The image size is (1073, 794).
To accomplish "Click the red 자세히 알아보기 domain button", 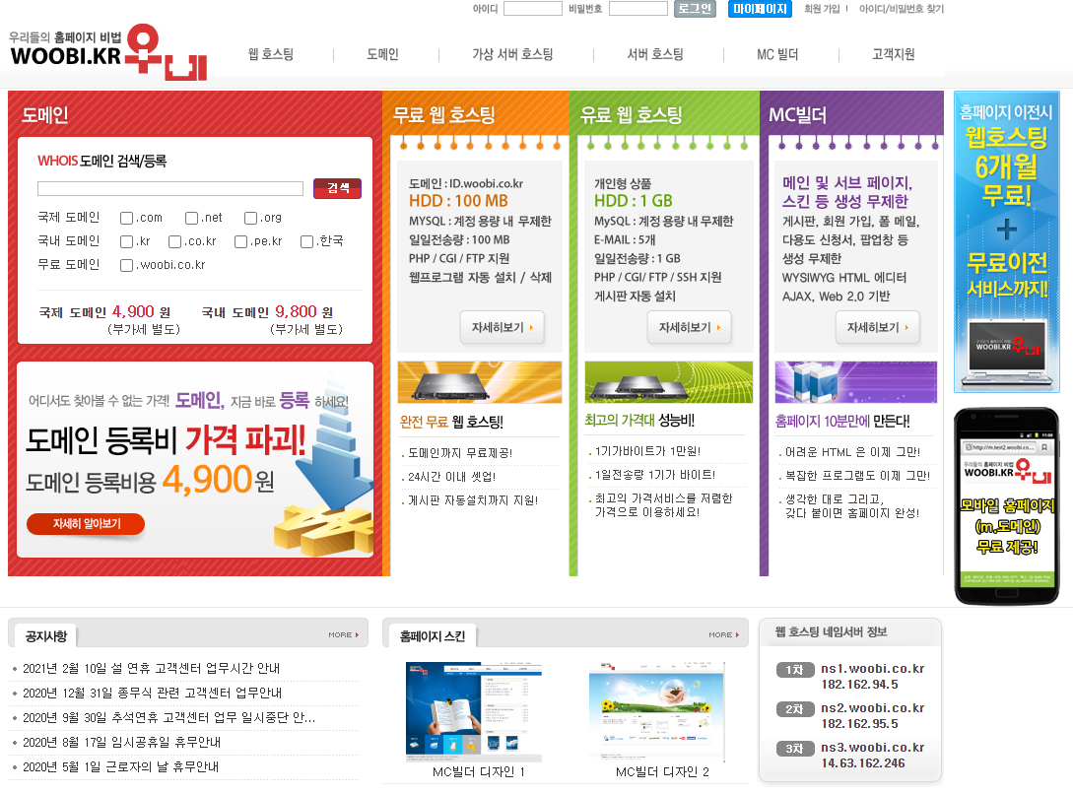I will tap(86, 524).
